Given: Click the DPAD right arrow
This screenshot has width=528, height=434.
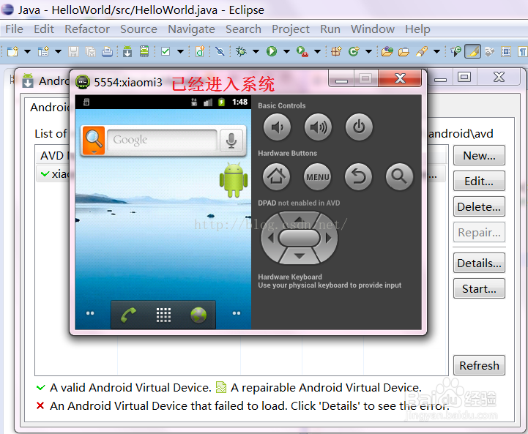Looking at the screenshot, I should point(328,238).
